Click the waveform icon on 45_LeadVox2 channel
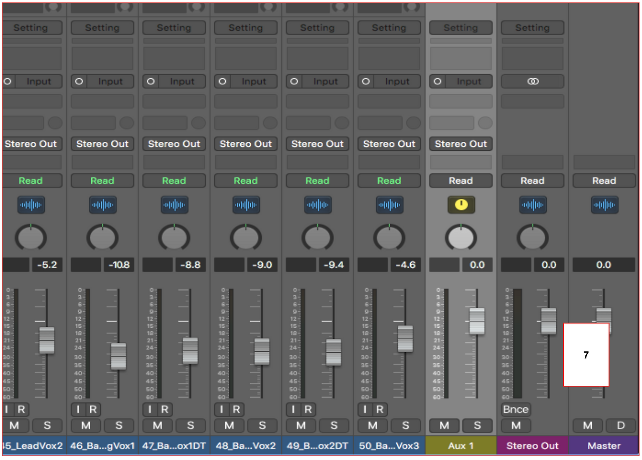 31,205
